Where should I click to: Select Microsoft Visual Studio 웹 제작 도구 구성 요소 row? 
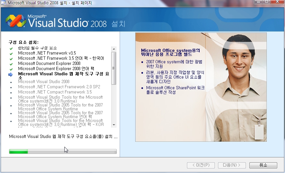point(64,76)
